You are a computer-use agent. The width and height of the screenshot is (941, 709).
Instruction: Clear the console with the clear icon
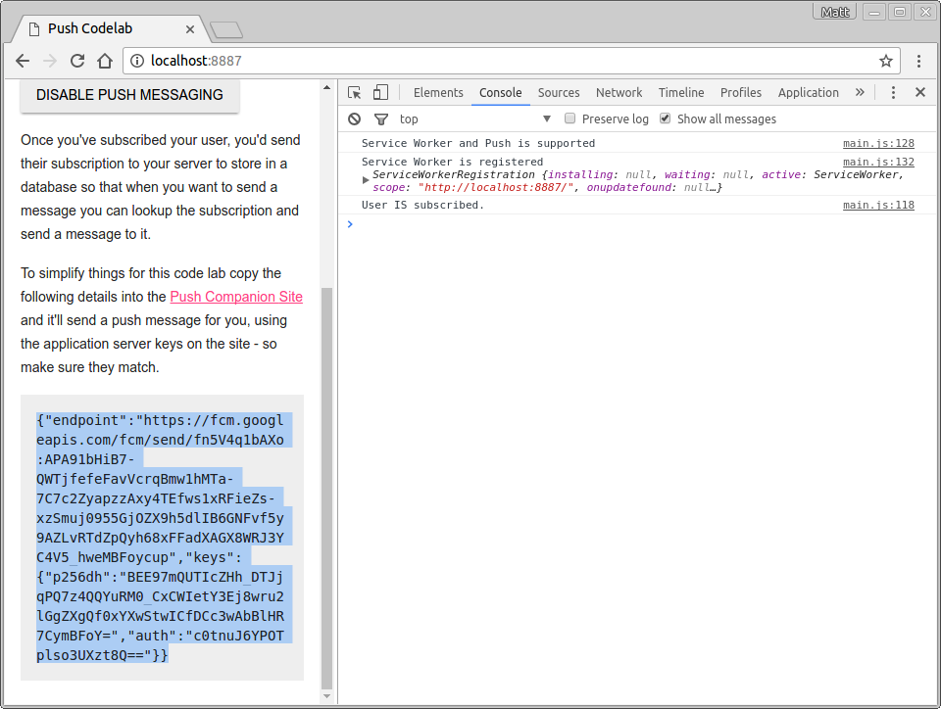(x=355, y=118)
